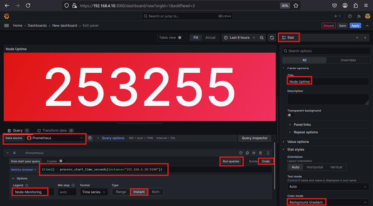Open the browser extensions puzzle icon
This screenshot has width=373, height=206.
coord(356,5)
